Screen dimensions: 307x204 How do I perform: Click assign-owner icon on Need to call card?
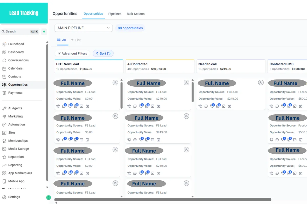point(261,83)
